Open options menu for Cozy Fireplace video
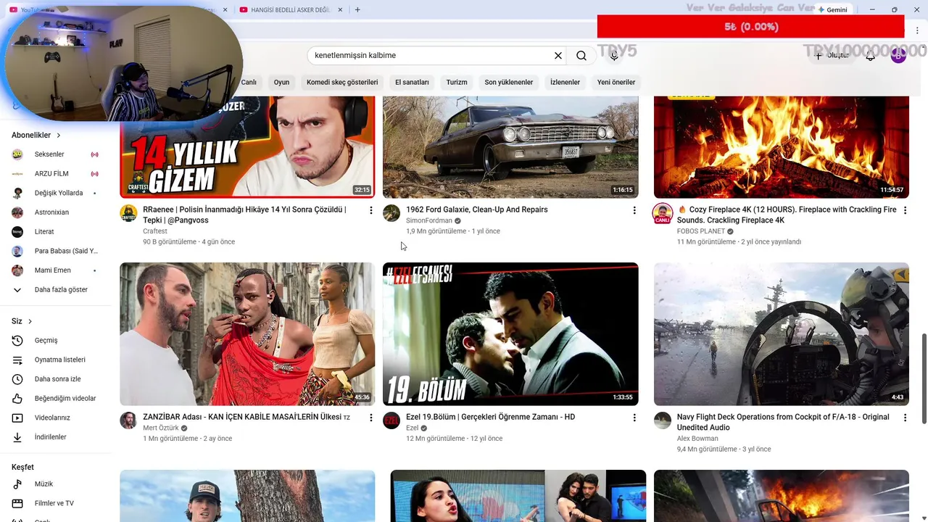Viewport: 928px width, 522px height. (x=905, y=210)
